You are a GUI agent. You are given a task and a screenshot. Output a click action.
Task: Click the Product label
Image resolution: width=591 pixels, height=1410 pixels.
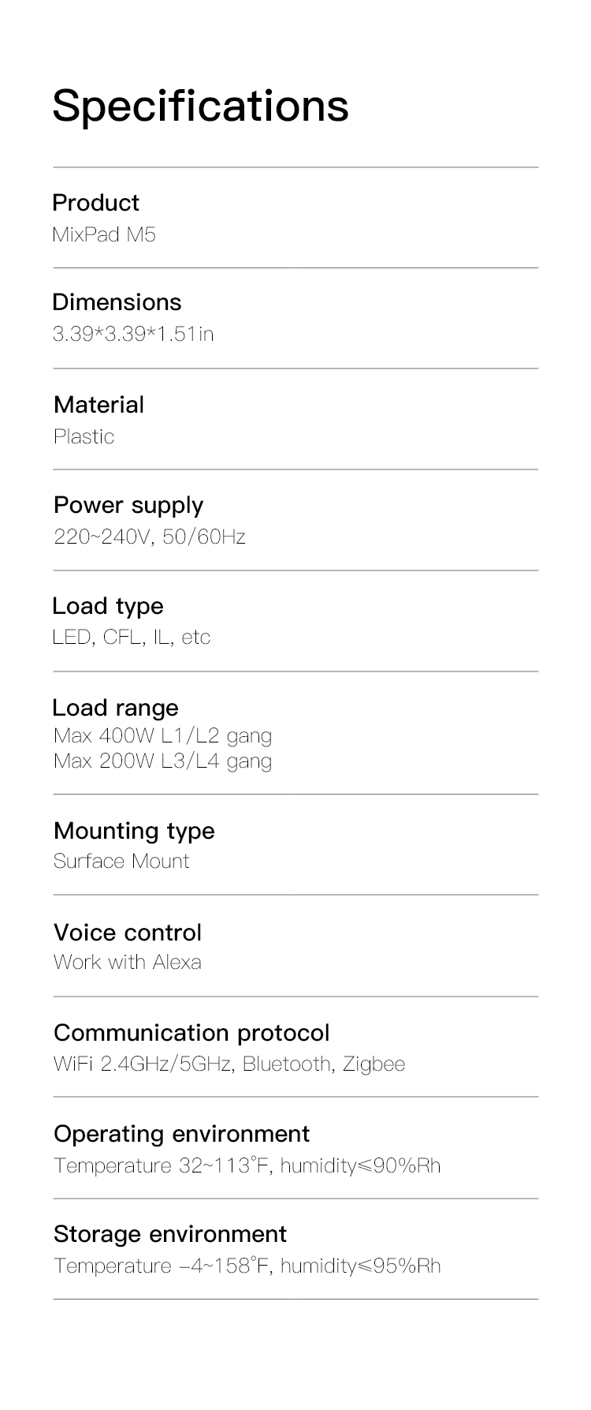95,203
